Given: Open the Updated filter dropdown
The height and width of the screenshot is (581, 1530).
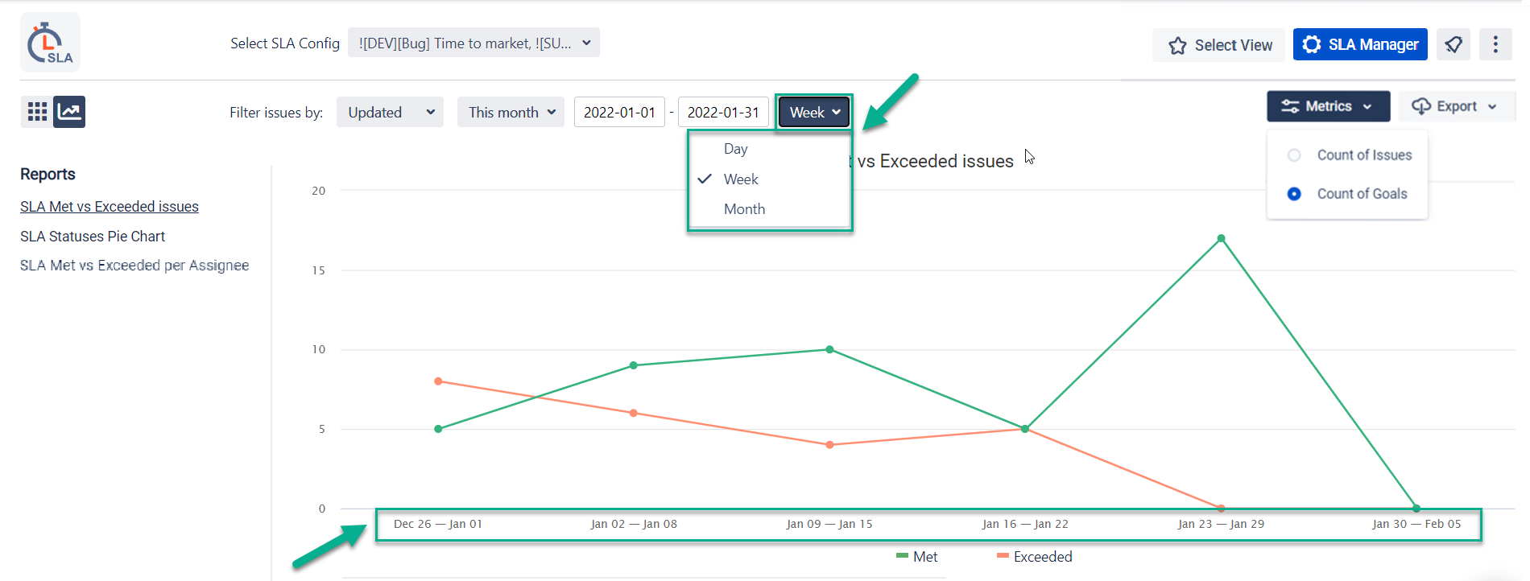Looking at the screenshot, I should 390,113.
